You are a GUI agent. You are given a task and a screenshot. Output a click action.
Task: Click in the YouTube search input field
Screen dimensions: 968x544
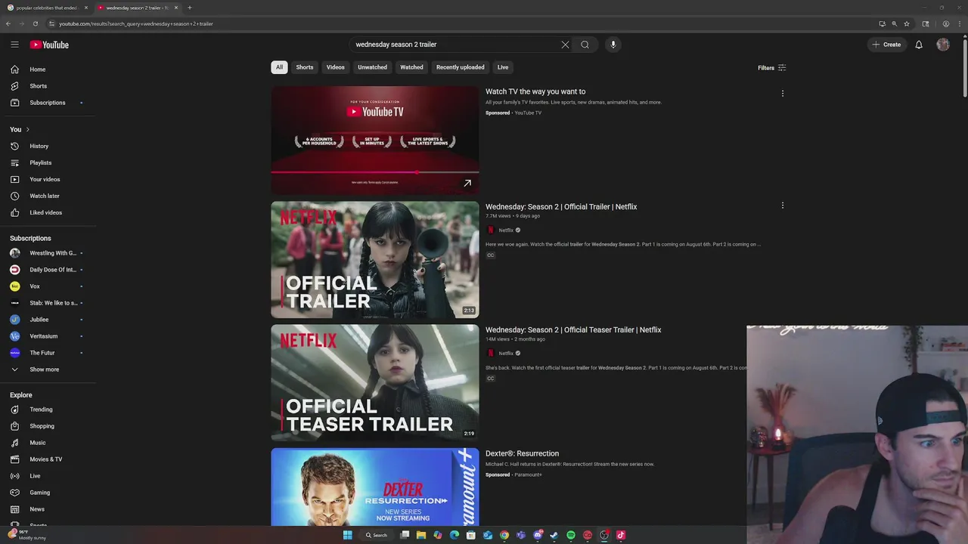[x=454, y=45]
